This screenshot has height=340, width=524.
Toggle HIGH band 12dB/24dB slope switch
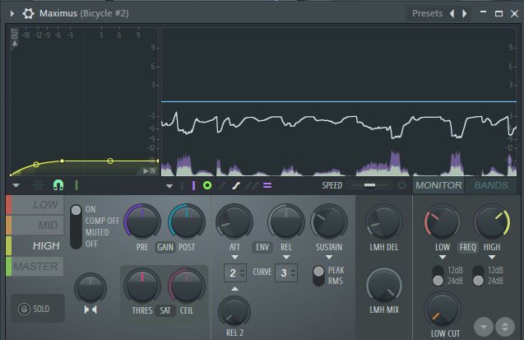pyautogui.click(x=478, y=276)
